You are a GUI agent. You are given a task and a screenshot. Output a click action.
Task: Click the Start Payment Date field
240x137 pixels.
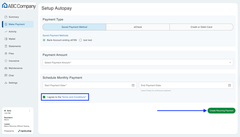[90, 85]
